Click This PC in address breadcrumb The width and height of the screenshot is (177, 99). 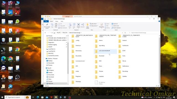tap(59, 33)
